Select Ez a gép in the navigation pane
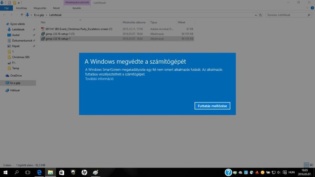 [x=15, y=83]
